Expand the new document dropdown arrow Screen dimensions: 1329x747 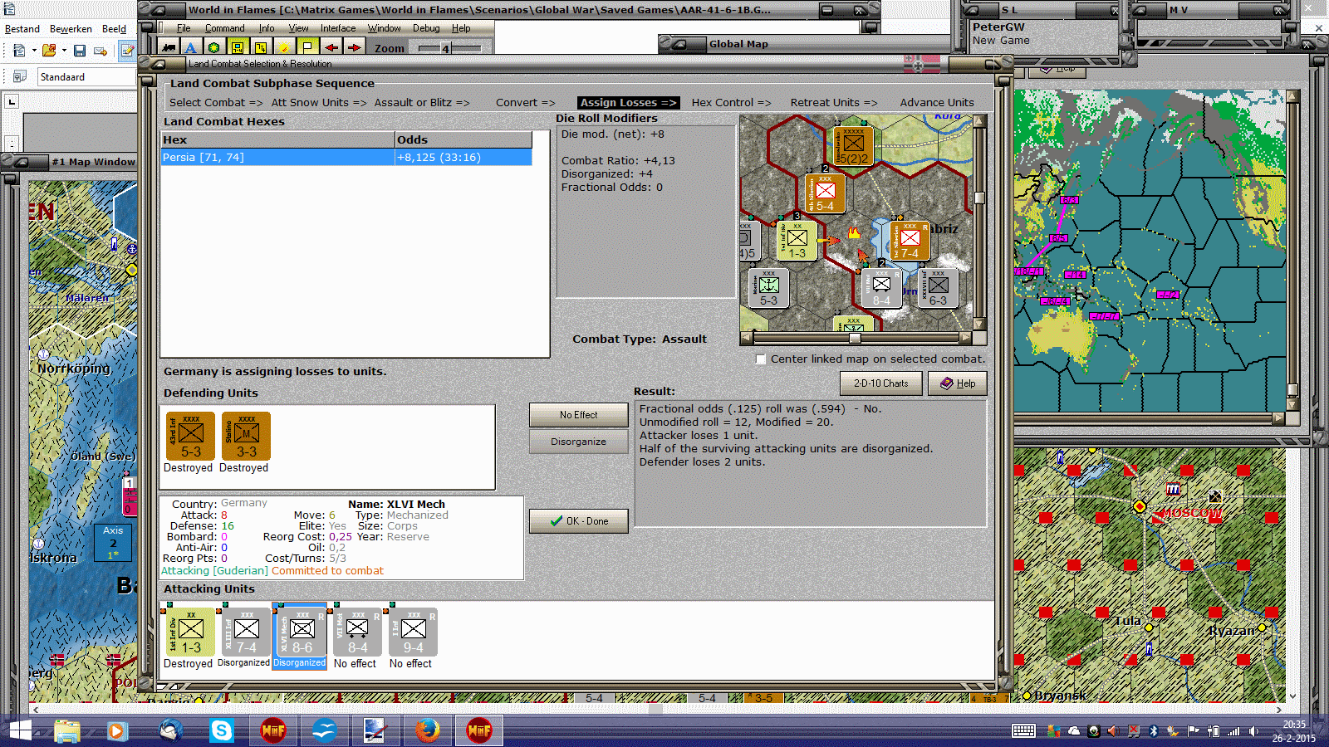click(34, 51)
